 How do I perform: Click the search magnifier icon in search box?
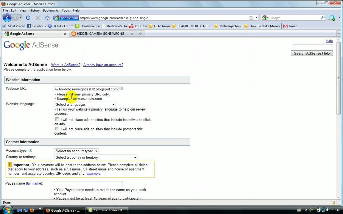[323, 18]
